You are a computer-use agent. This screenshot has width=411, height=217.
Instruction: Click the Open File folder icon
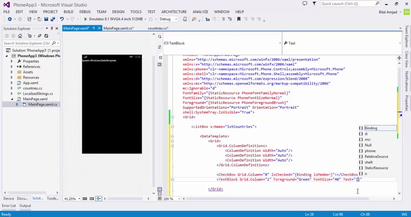click(x=39, y=19)
